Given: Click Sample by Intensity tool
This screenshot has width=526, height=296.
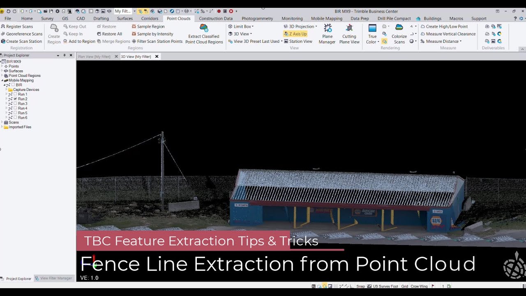Looking at the screenshot, I should pyautogui.click(x=152, y=34).
